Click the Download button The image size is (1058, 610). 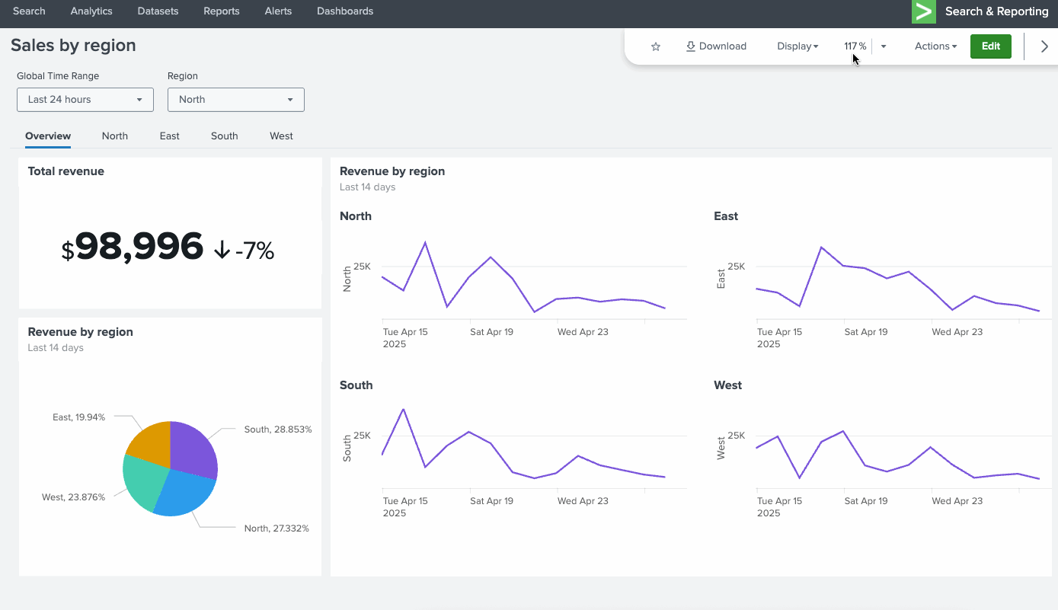716,46
